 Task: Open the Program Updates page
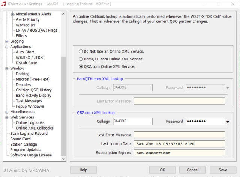pyautogui.click(x=25, y=150)
